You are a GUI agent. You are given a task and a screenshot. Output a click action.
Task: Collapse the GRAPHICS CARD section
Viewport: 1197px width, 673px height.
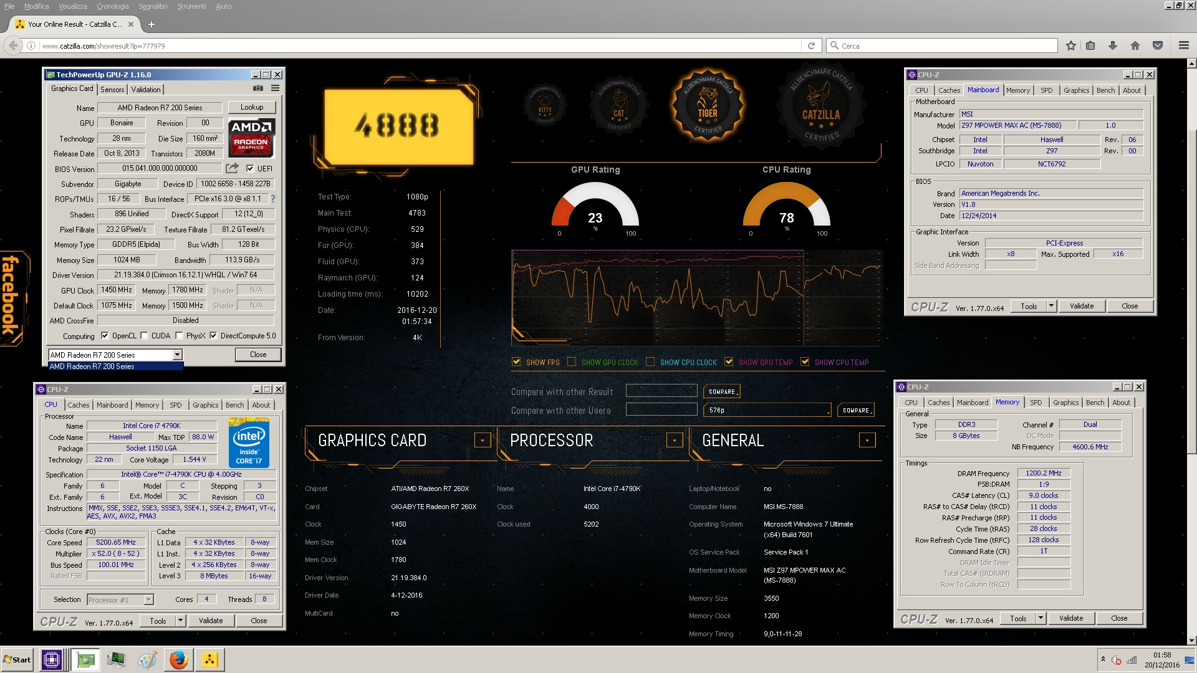tap(483, 441)
